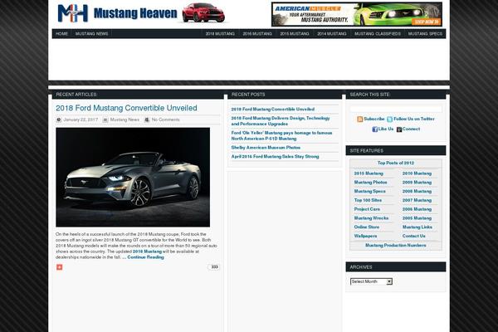The width and height of the screenshot is (498, 332).
Task: Open the No Comments link
Action: (x=165, y=120)
